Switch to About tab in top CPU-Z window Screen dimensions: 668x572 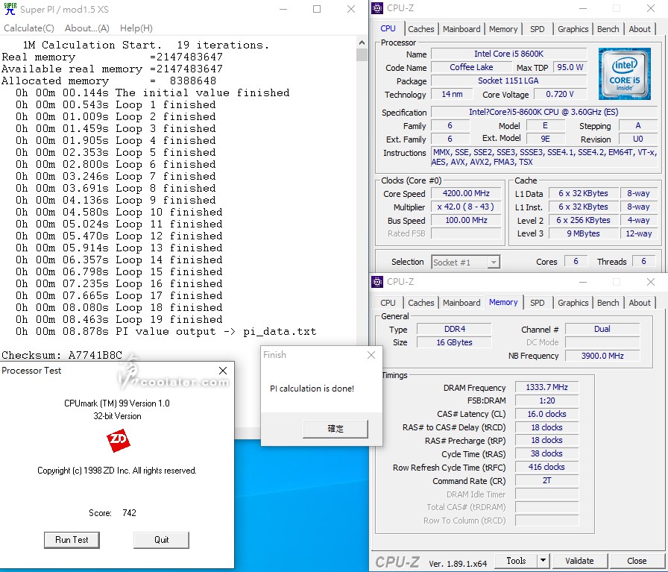[x=640, y=29]
